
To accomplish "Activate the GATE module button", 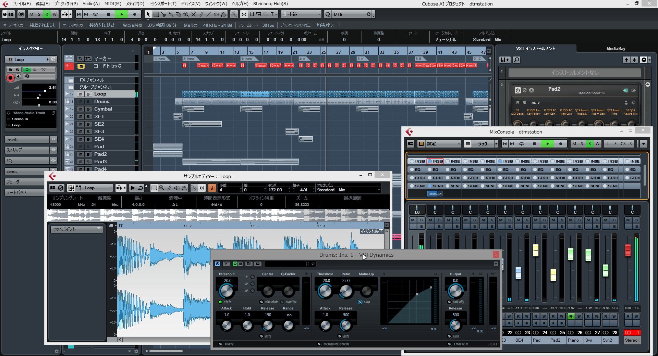I will click(x=220, y=344).
